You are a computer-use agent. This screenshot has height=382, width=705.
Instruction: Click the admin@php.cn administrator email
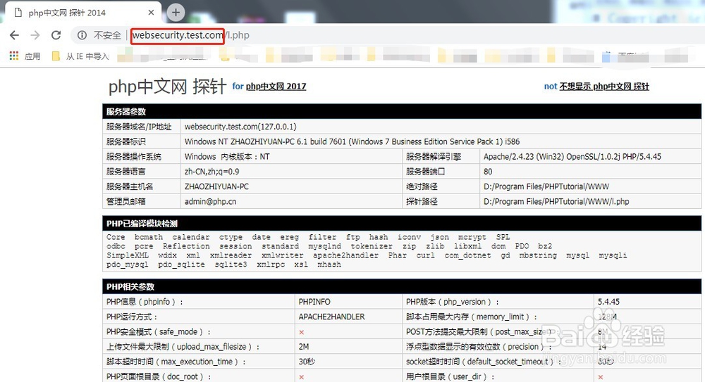point(210,201)
